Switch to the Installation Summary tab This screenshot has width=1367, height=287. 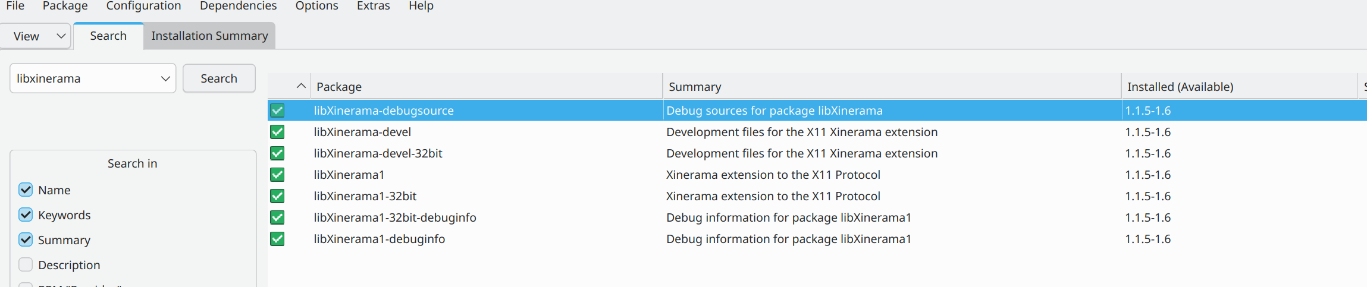pyautogui.click(x=209, y=36)
